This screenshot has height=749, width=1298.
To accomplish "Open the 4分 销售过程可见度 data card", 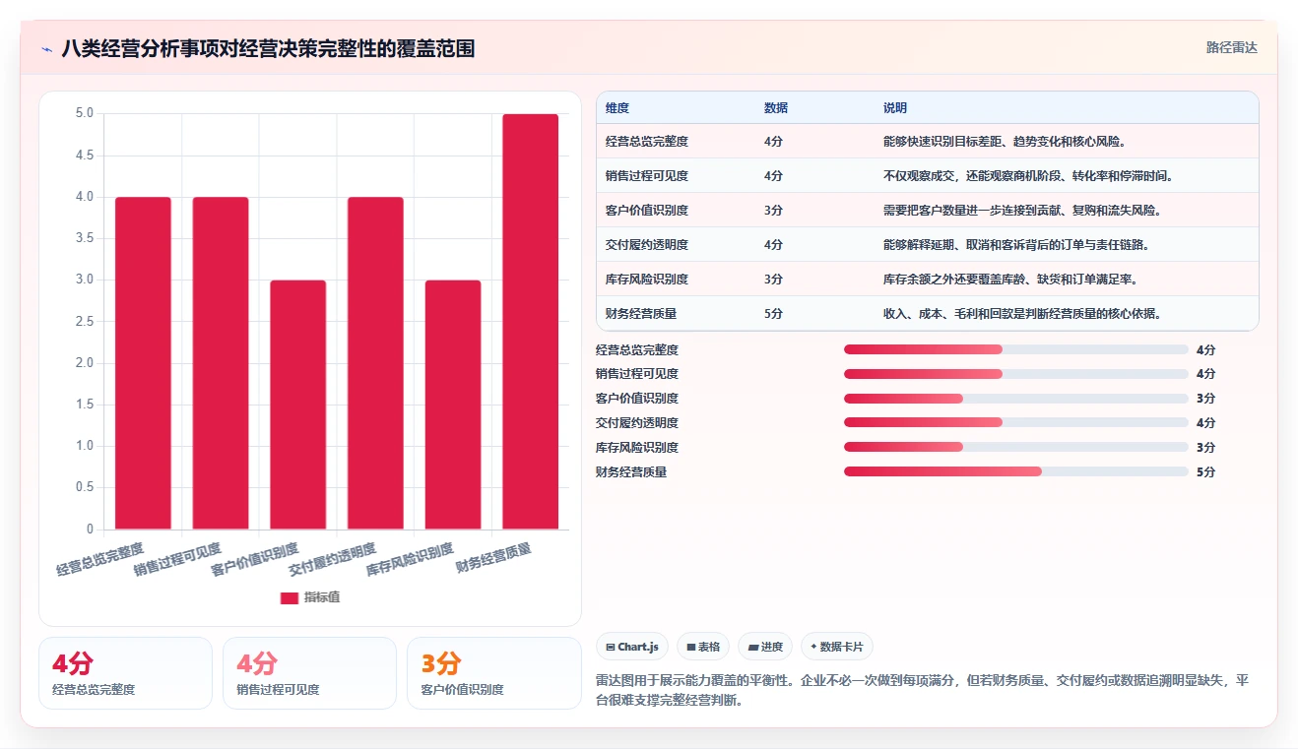I will pyautogui.click(x=309, y=673).
